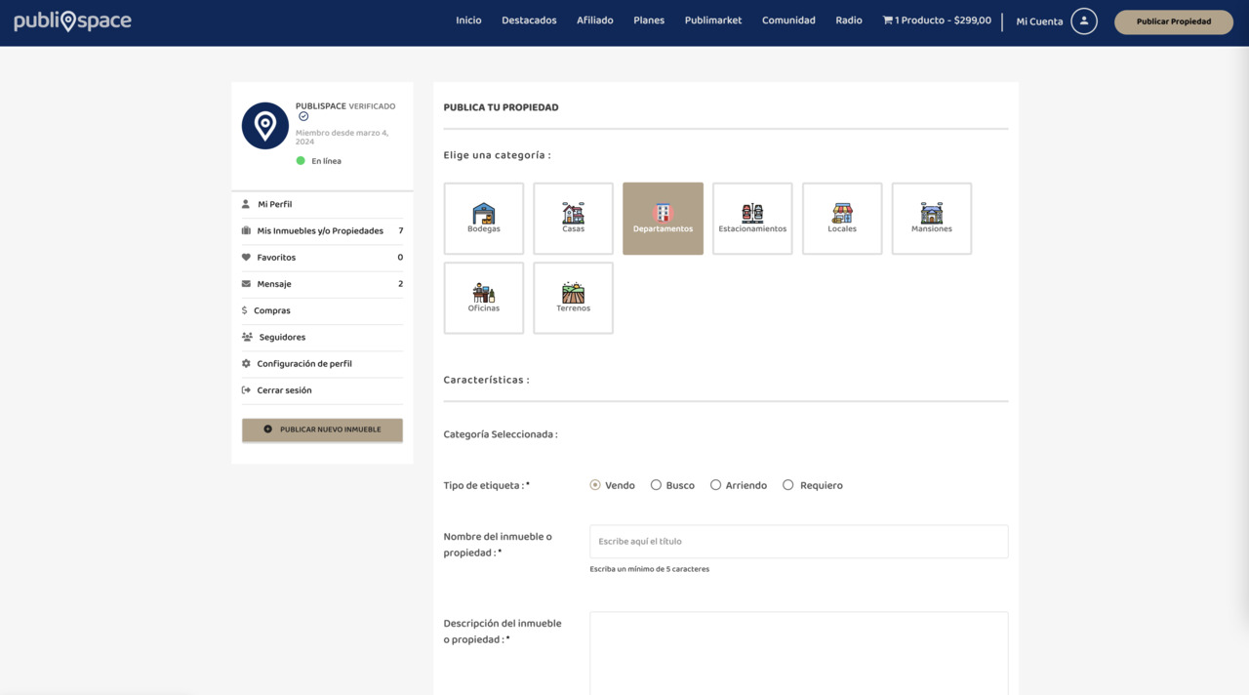The height and width of the screenshot is (695, 1249).
Task: Click the dollar icon beside Compras
Action: [244, 310]
